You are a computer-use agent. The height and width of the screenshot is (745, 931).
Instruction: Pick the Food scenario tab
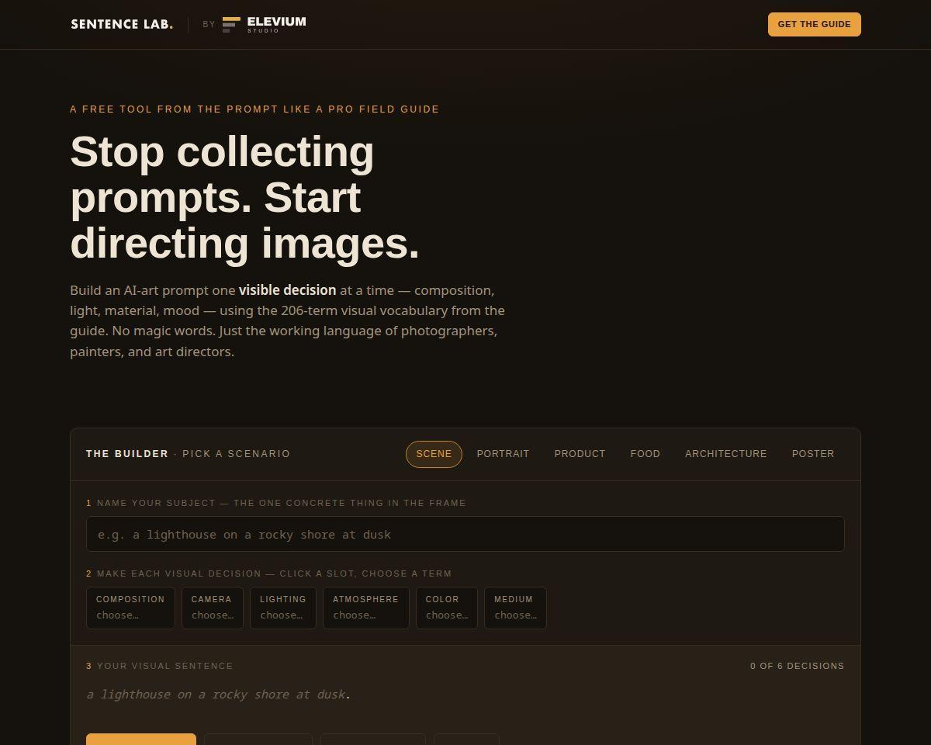coord(645,454)
